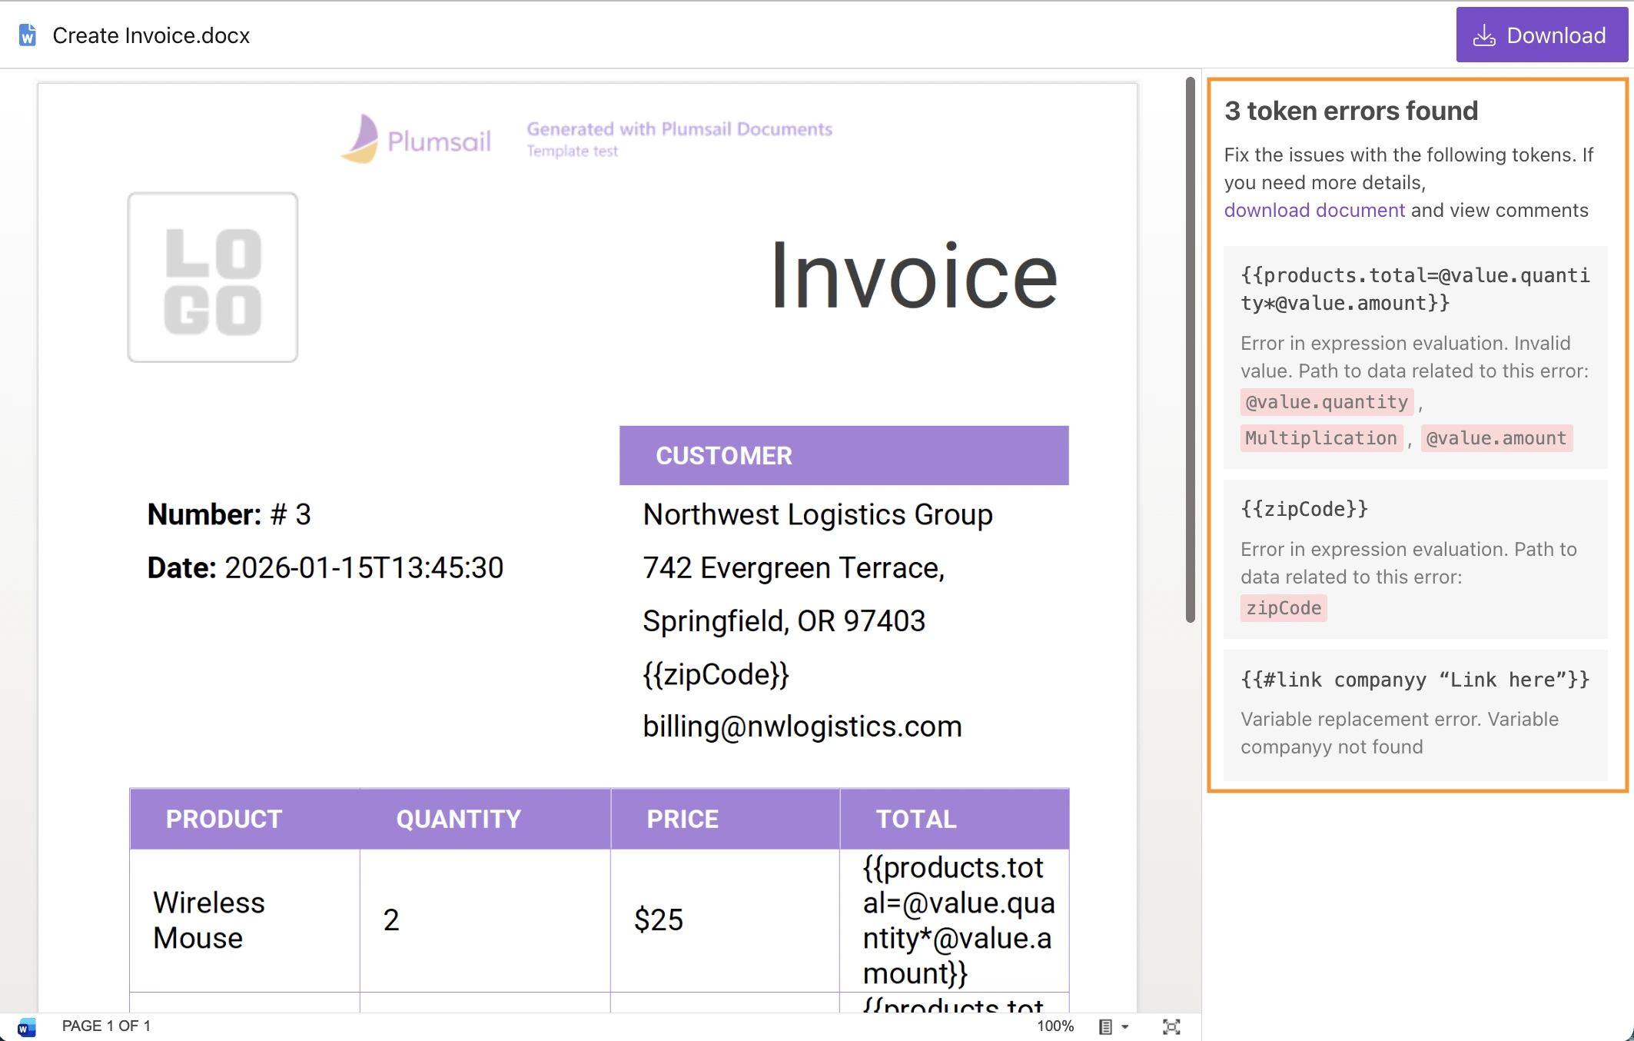Click the CUSTOMER header bar
1634x1041 pixels.
[x=844, y=455]
